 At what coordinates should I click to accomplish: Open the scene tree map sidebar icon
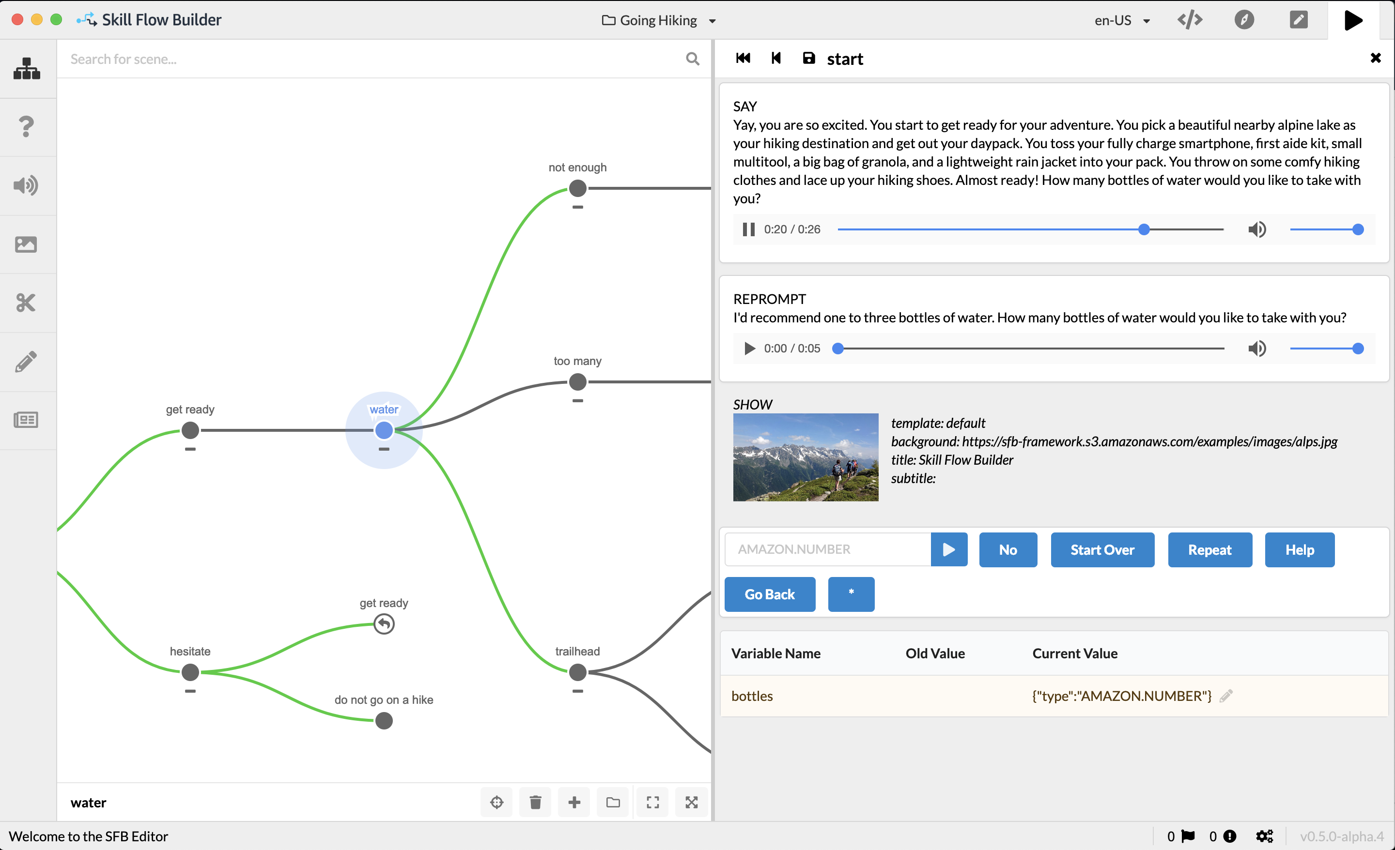click(27, 68)
